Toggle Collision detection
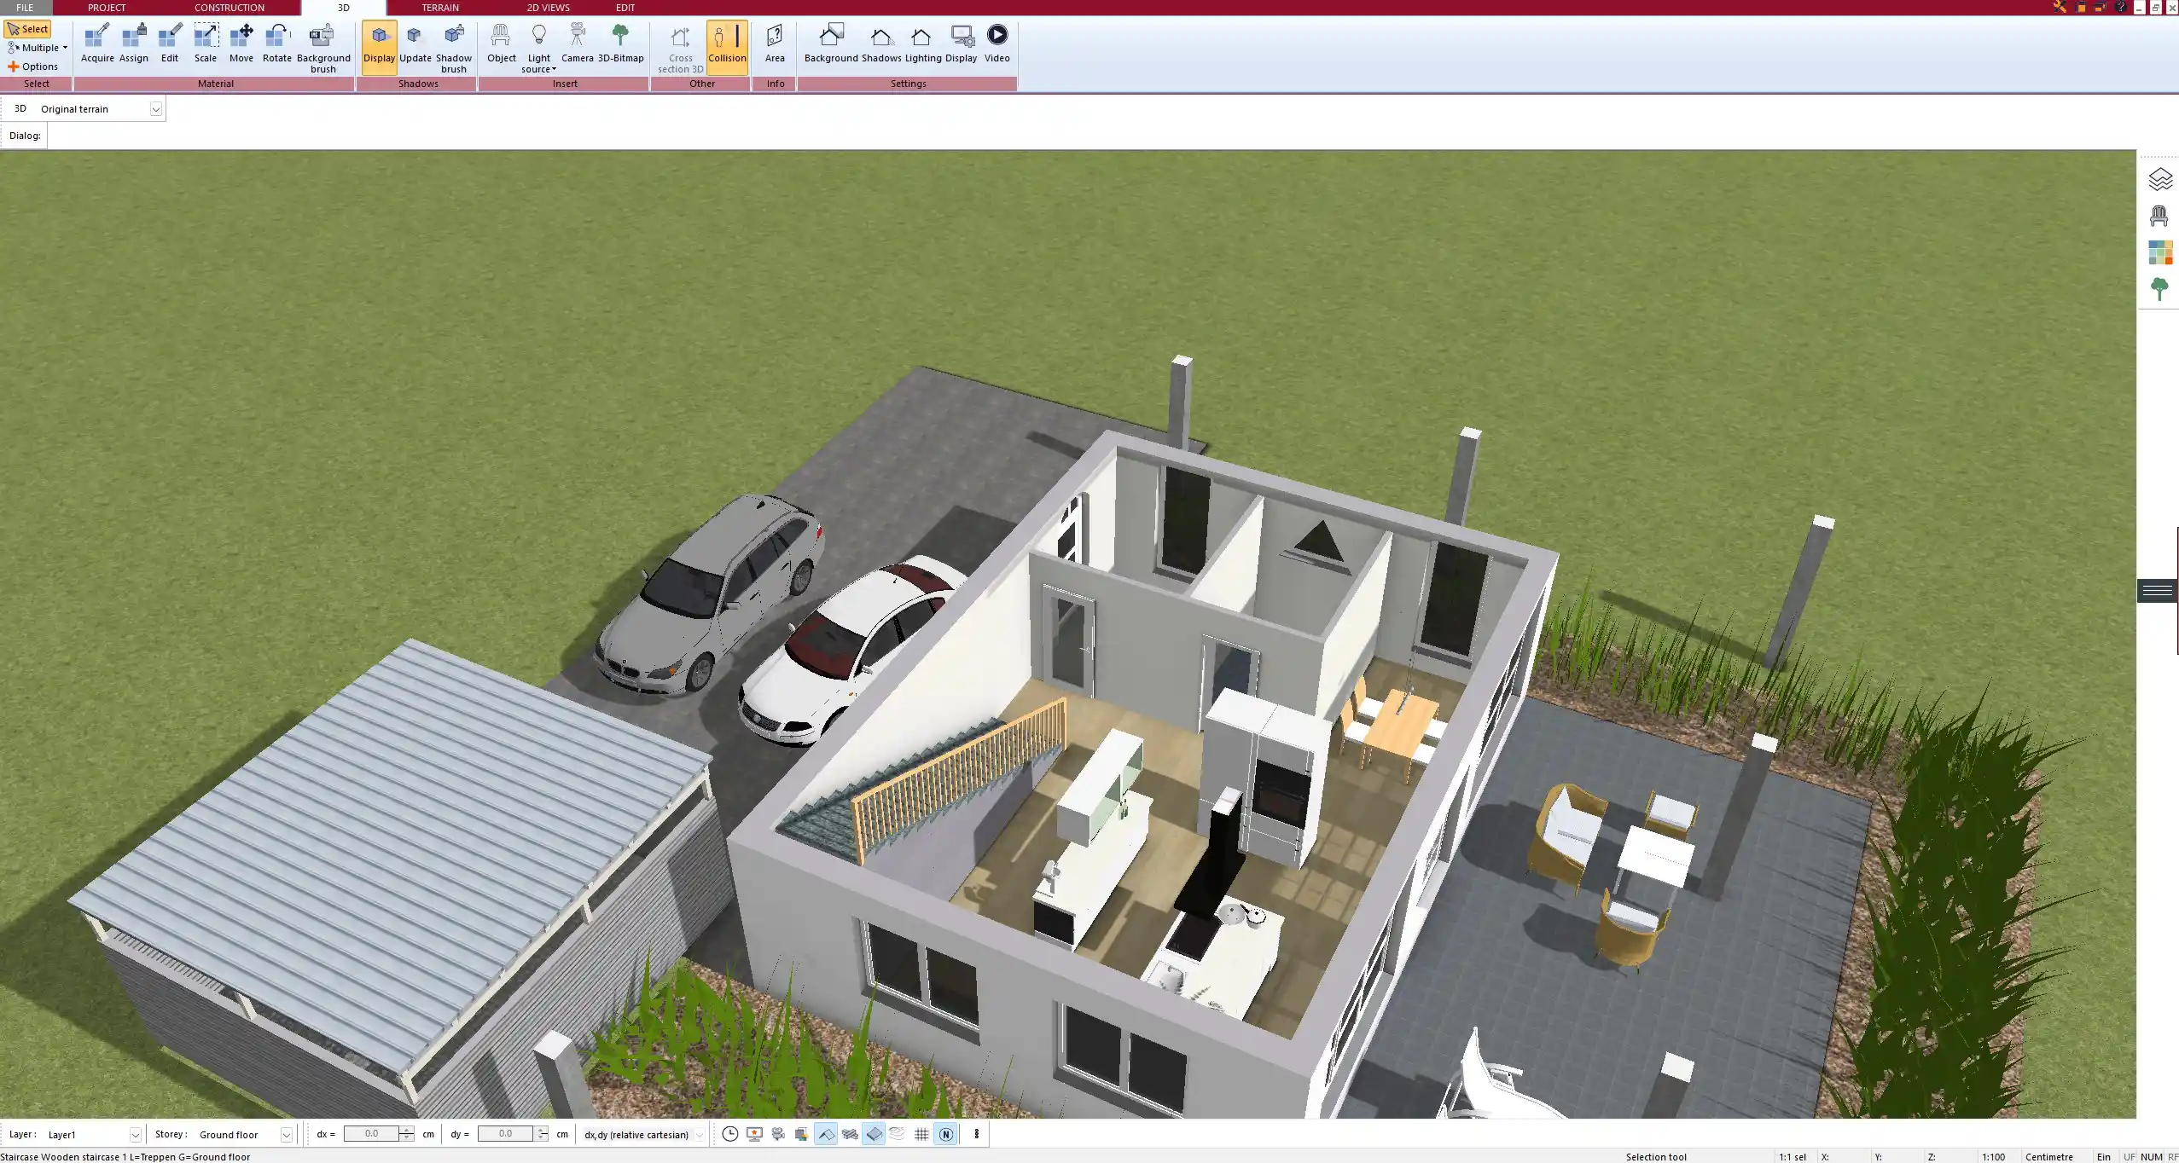 point(727,47)
